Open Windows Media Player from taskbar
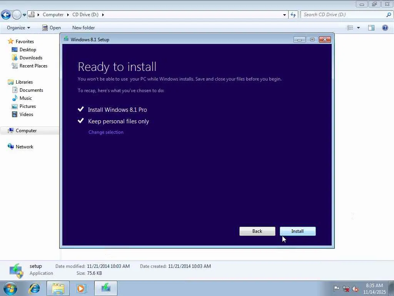 [x=82, y=288]
